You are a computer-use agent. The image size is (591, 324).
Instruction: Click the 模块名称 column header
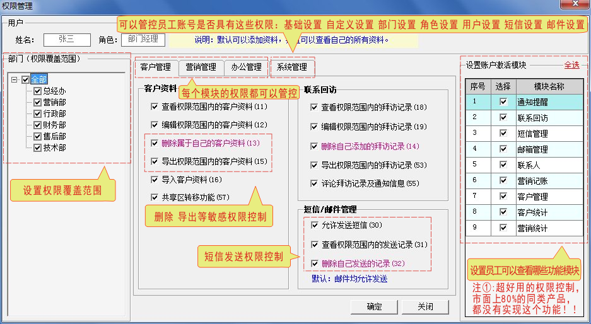(x=549, y=86)
